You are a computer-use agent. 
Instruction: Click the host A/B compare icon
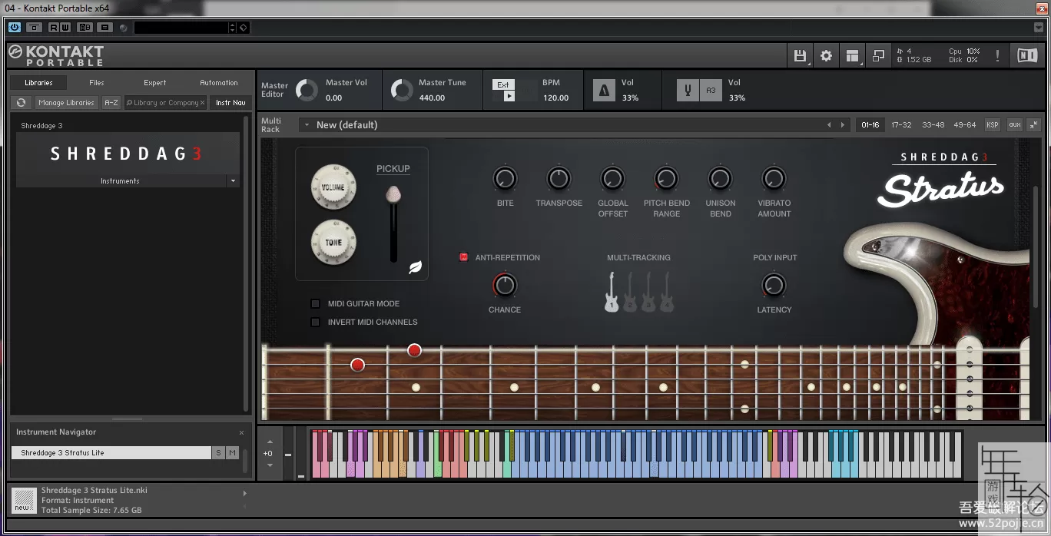click(x=85, y=28)
